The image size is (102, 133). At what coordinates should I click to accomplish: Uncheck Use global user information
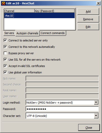[x=5, y=72]
